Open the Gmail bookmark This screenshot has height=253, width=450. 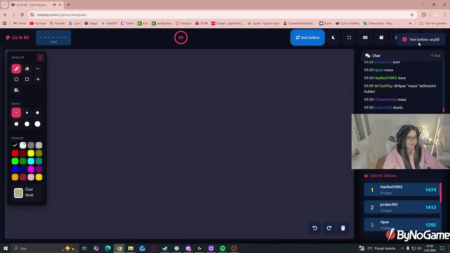(20, 24)
